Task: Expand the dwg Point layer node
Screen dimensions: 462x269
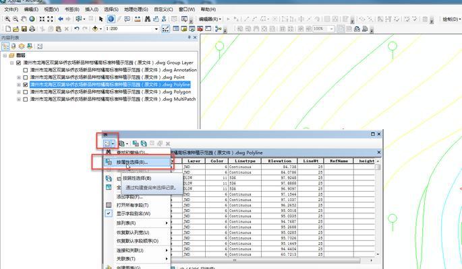Action: tap(19, 77)
